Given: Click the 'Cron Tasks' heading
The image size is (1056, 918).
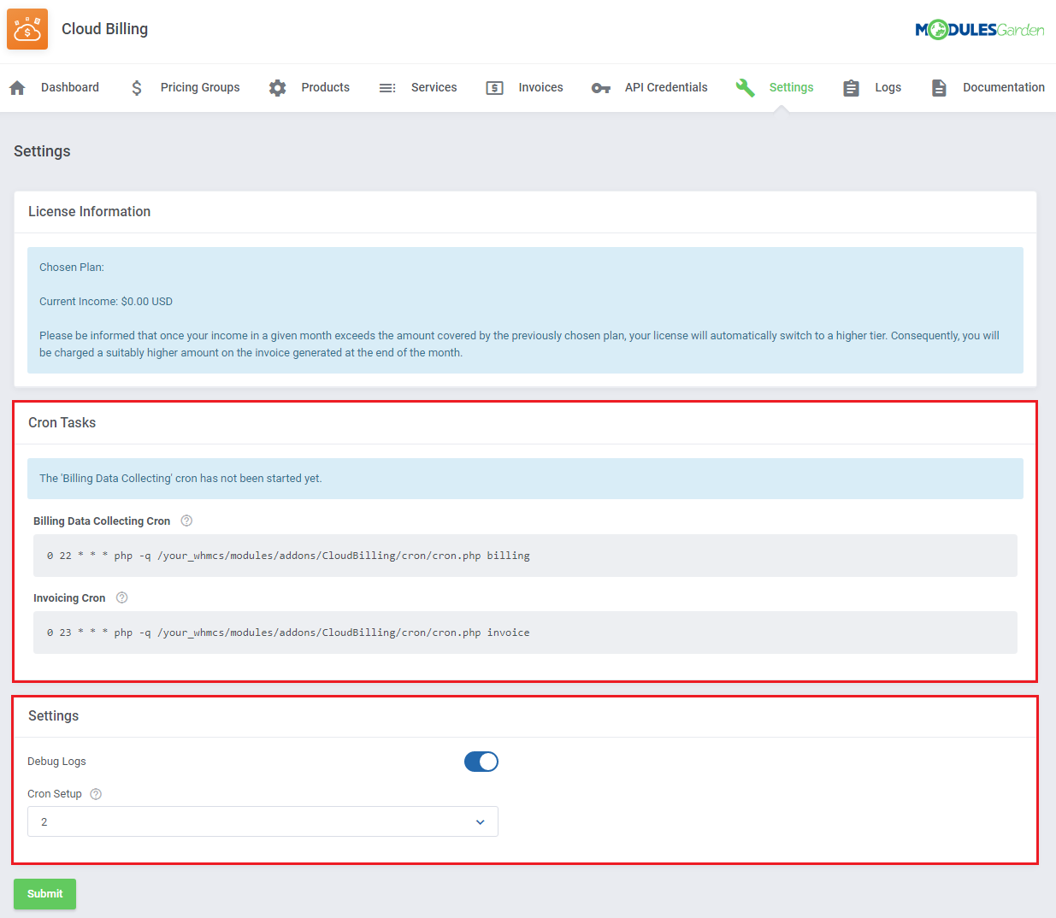Looking at the screenshot, I should [62, 422].
